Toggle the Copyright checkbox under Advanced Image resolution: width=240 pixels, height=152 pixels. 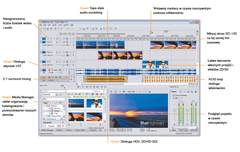45,126
